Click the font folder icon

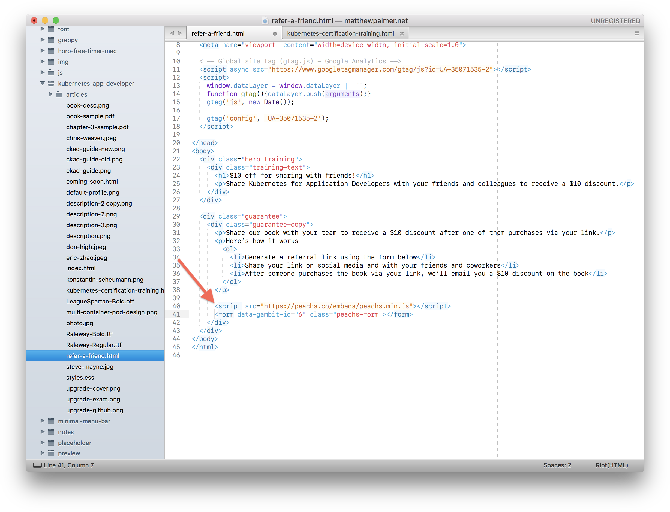coord(51,29)
